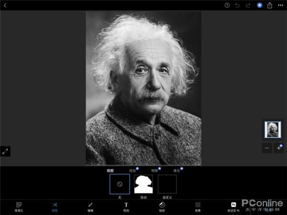Redo the last undone action
Image resolution: width=287 pixels, height=215 pixels.
coord(248,5)
